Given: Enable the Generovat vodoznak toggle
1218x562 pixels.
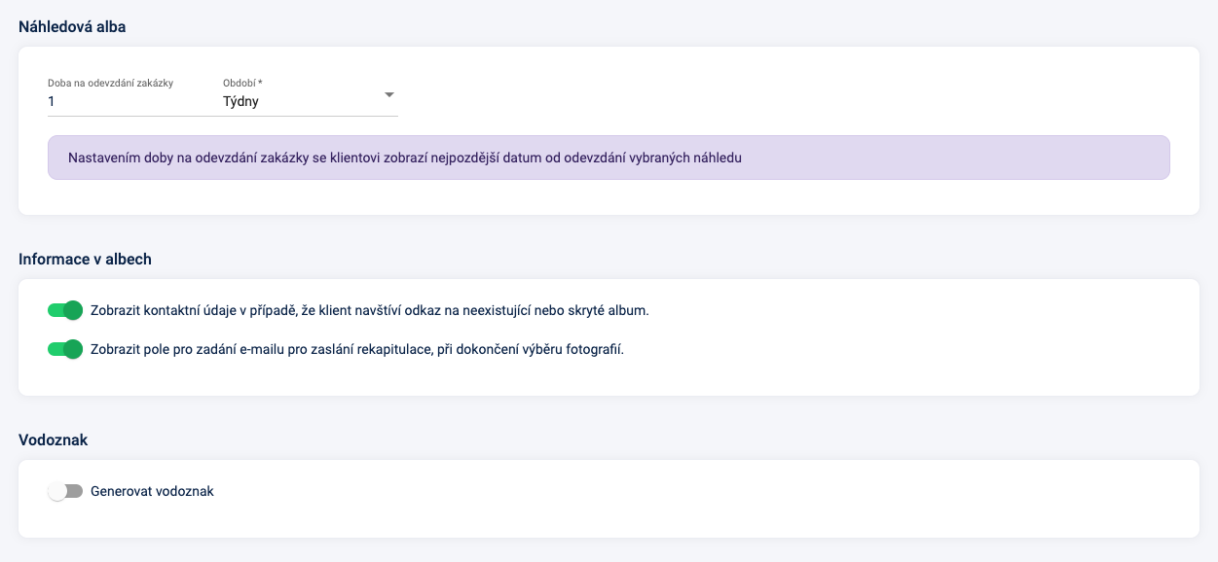Looking at the screenshot, I should [x=65, y=491].
